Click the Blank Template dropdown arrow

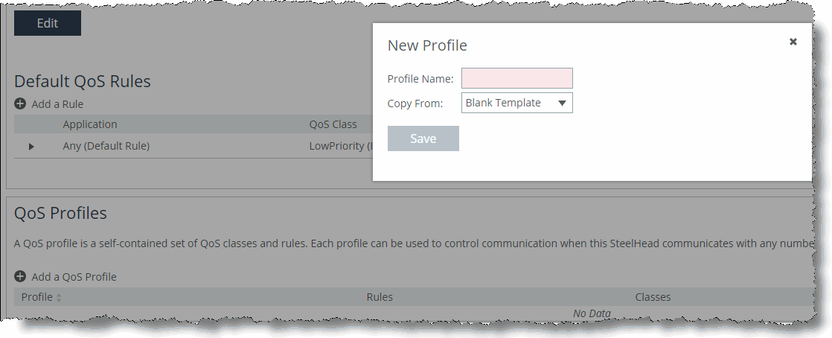coord(562,103)
